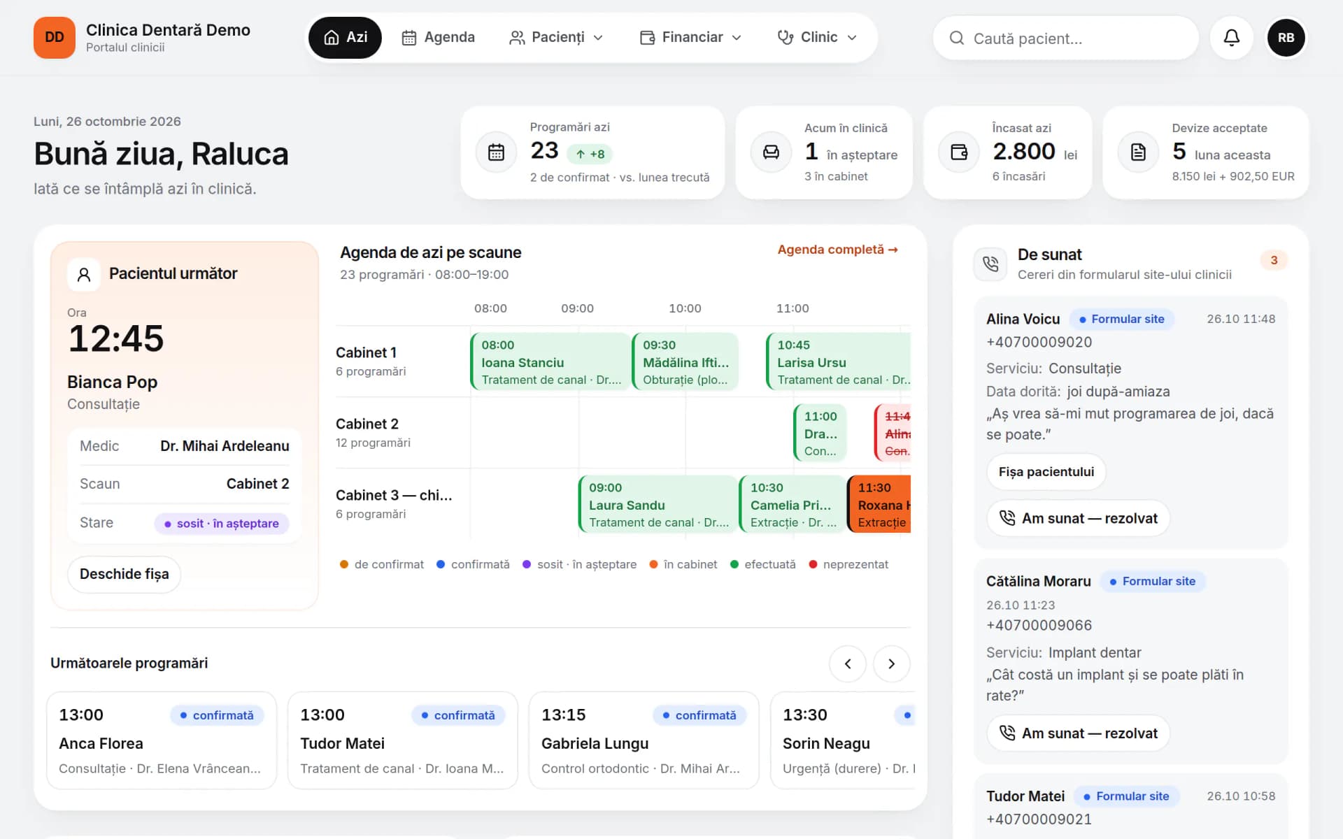Screen dimensions: 1343x839
Task: Show previous upcoming appointments with left arrow
Action: click(847, 664)
